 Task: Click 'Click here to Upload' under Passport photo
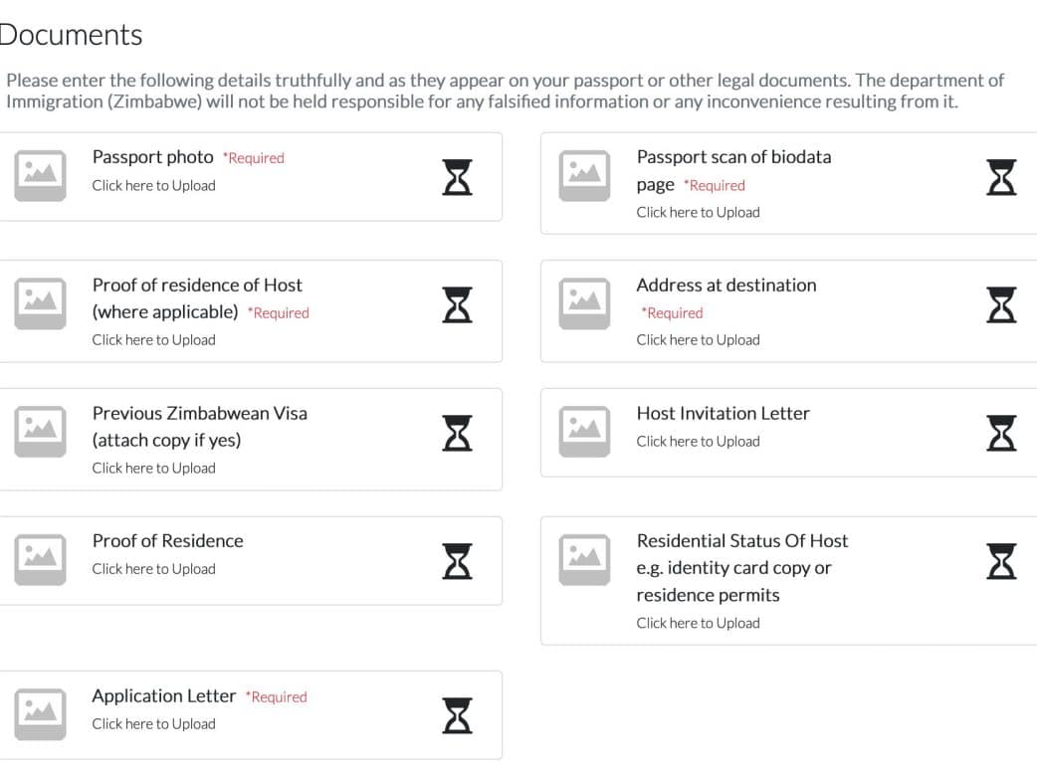(x=153, y=185)
